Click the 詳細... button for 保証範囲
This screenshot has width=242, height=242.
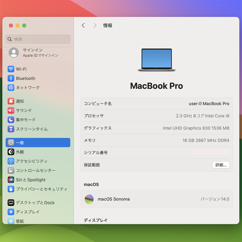pos(221,165)
